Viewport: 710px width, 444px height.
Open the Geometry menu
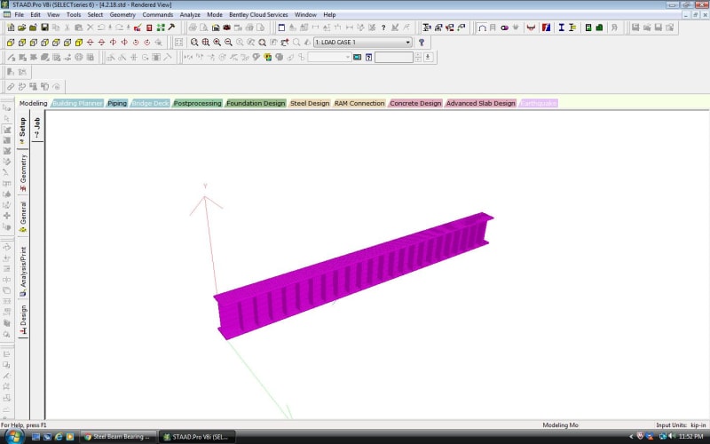tap(122, 15)
